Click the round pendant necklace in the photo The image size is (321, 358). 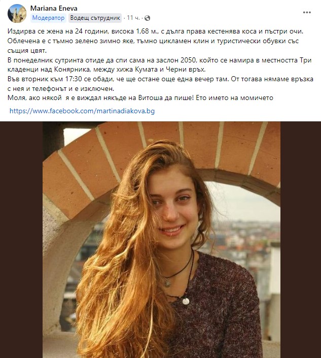pos(186,301)
